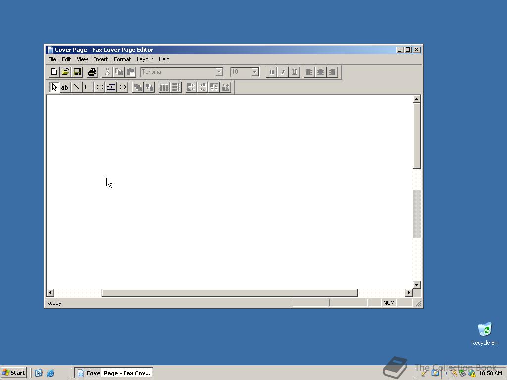Viewport: 507px width, 380px height.
Task: Click Bring to Front icon
Action: point(138,87)
